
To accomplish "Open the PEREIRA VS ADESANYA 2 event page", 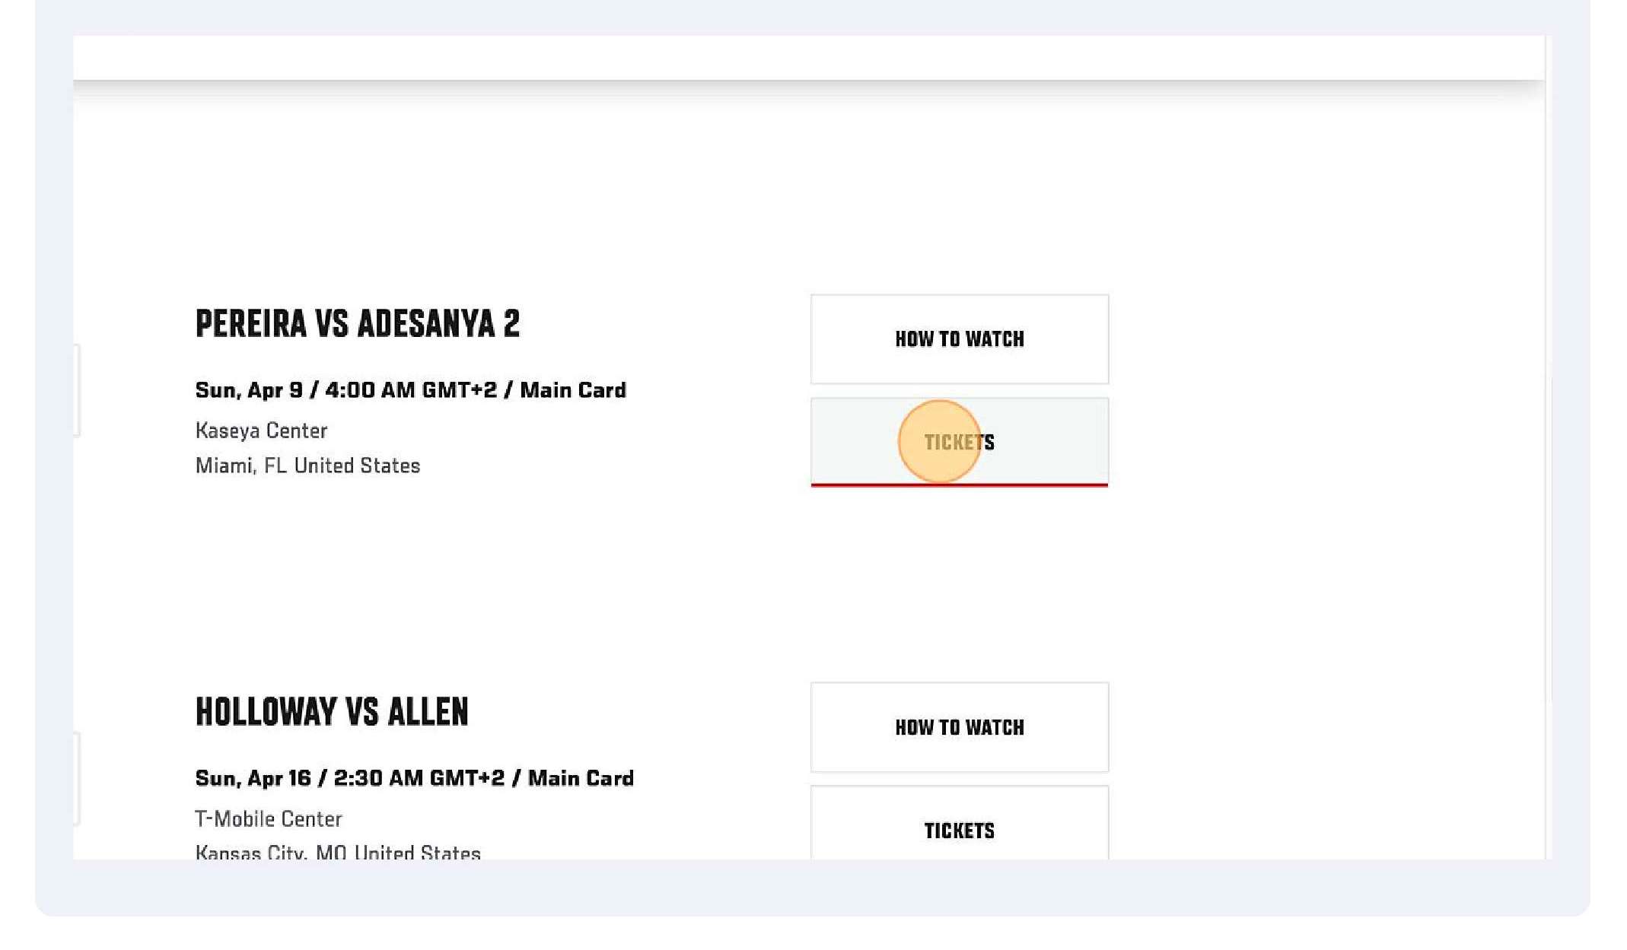I will point(358,322).
